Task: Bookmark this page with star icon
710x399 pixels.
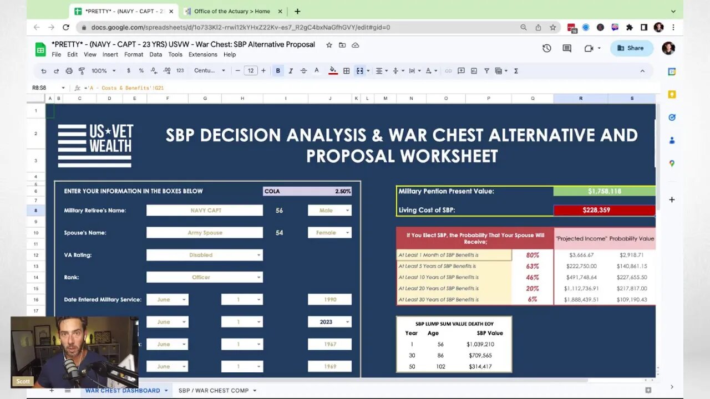Action: click(553, 27)
